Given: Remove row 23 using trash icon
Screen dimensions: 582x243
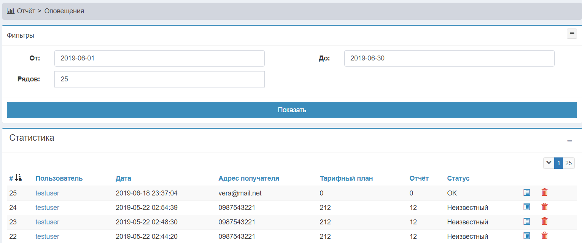Looking at the screenshot, I should pyautogui.click(x=544, y=221).
